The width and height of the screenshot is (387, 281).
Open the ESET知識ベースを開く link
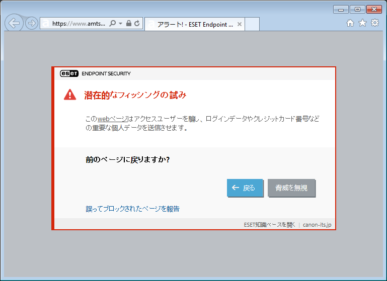269,225
